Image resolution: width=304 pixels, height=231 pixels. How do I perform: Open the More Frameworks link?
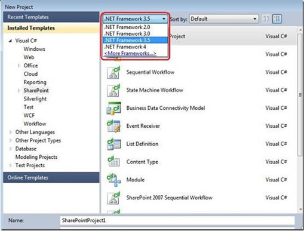130,53
